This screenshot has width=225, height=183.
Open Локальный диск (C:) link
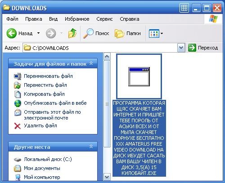(48, 159)
